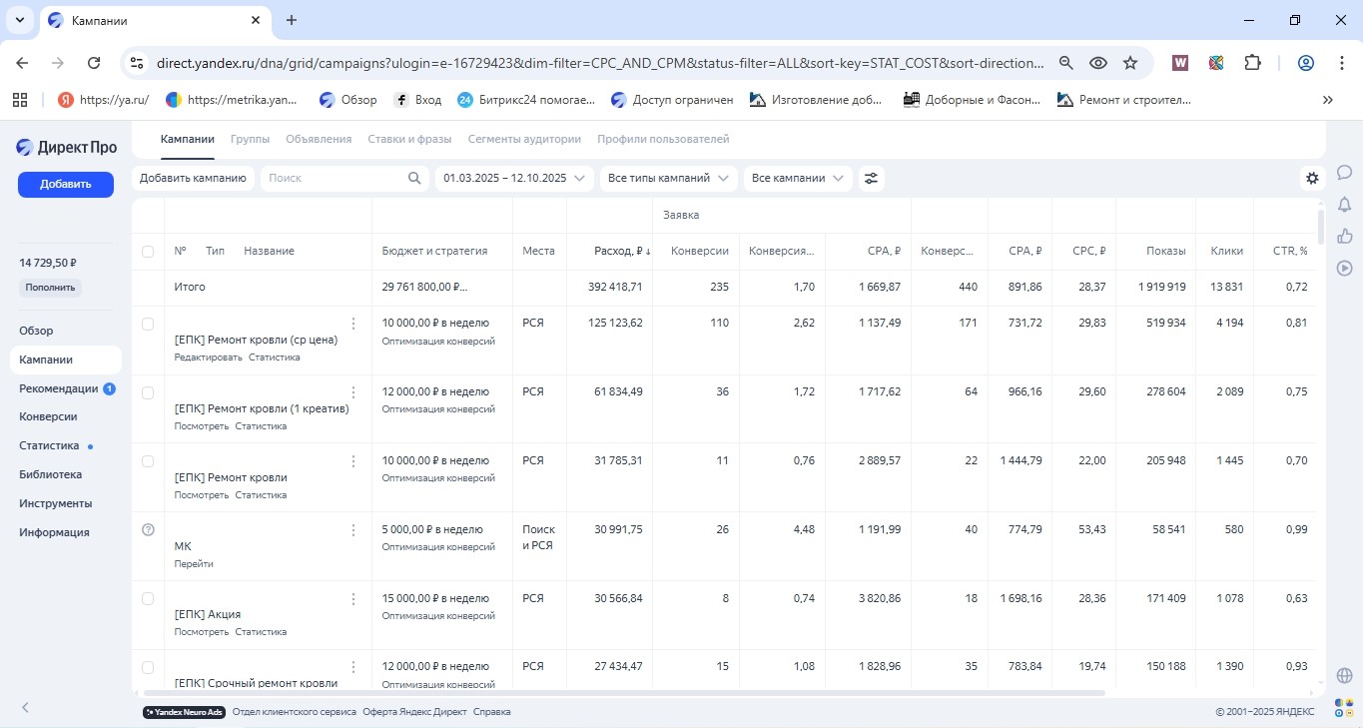Viewport: 1363px width, 728px height.
Task: Click the language globe icon
Action: [1344, 676]
